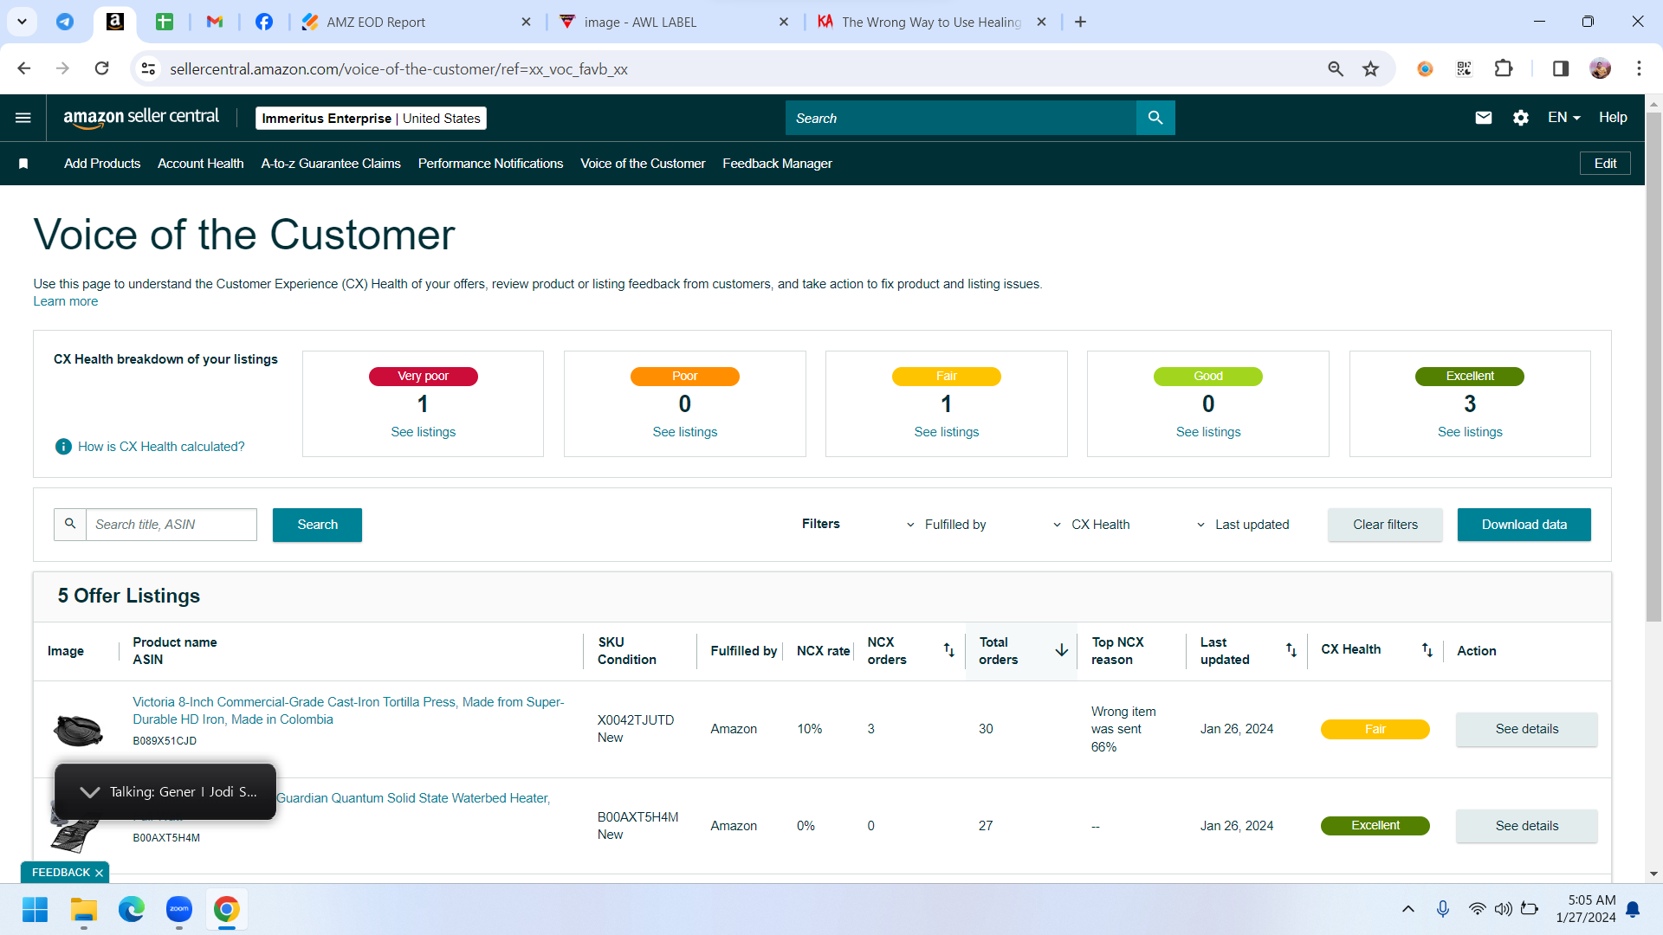The width and height of the screenshot is (1663, 935).
Task: Open Zoom from the taskbar
Action: (179, 909)
